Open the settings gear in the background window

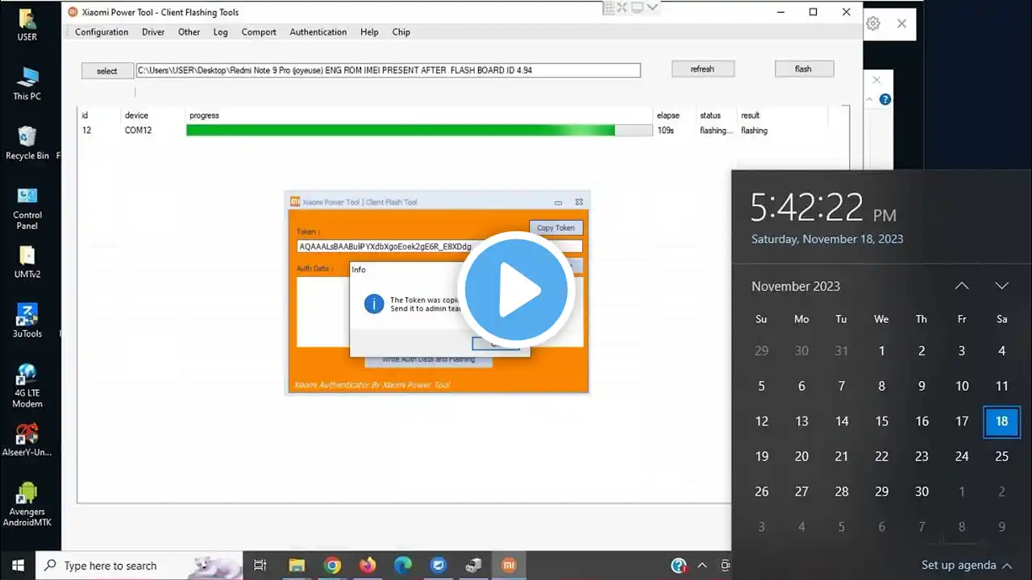tap(873, 23)
